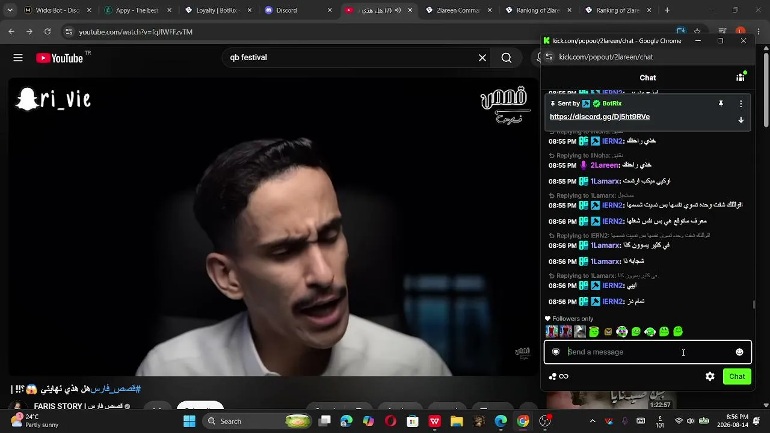The image size is (770, 433).
Task: Select the chat message 'اوكيي ميكب ارتست'
Action: click(x=647, y=182)
